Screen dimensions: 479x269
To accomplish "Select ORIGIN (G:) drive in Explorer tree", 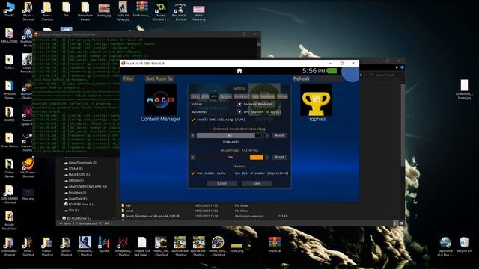I will 73,181.
